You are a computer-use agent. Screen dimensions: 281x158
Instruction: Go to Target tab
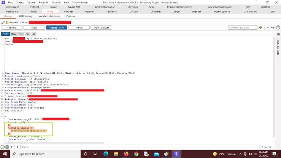33,11
